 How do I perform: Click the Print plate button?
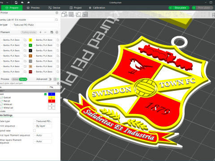click(x=204, y=8)
